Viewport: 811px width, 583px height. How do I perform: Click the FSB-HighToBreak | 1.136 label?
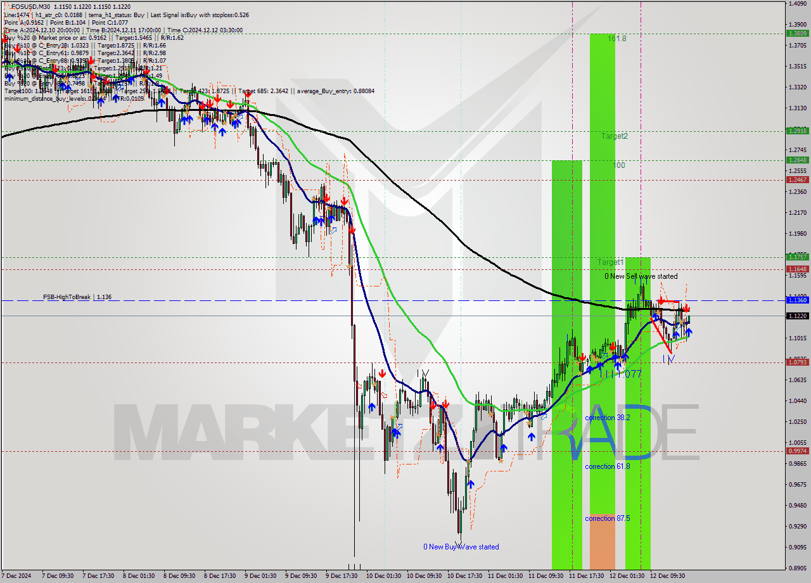tap(77, 297)
